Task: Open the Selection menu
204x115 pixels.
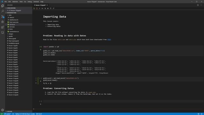Action: click(15, 2)
